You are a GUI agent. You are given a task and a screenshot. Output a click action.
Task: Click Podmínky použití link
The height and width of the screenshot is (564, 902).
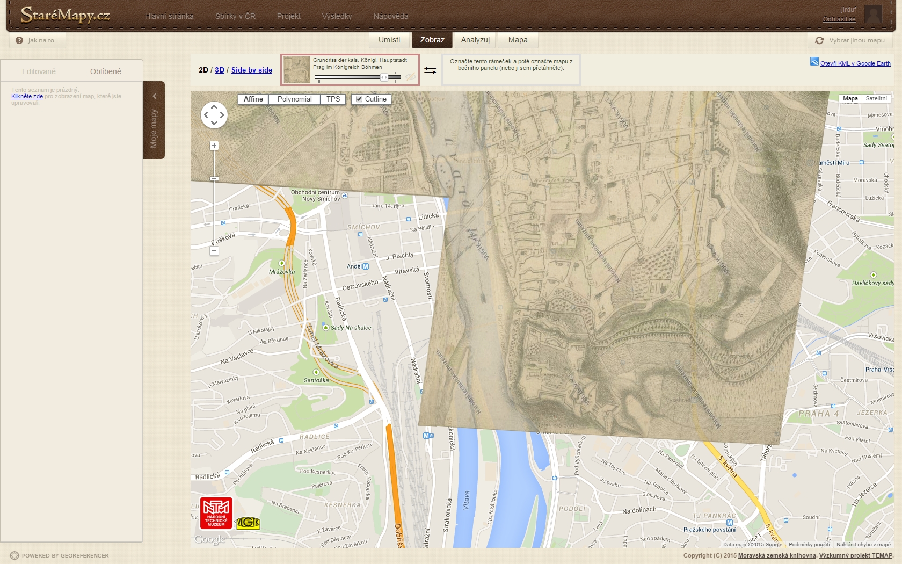point(809,544)
